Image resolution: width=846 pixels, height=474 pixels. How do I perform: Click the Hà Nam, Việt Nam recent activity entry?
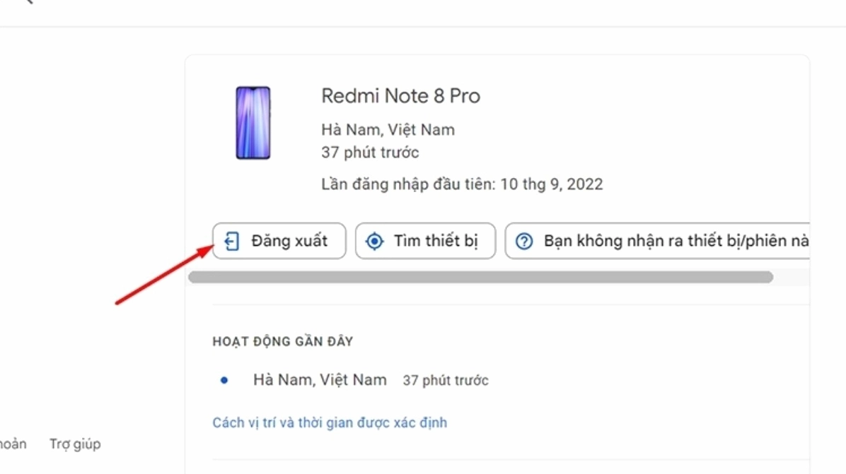pos(320,379)
